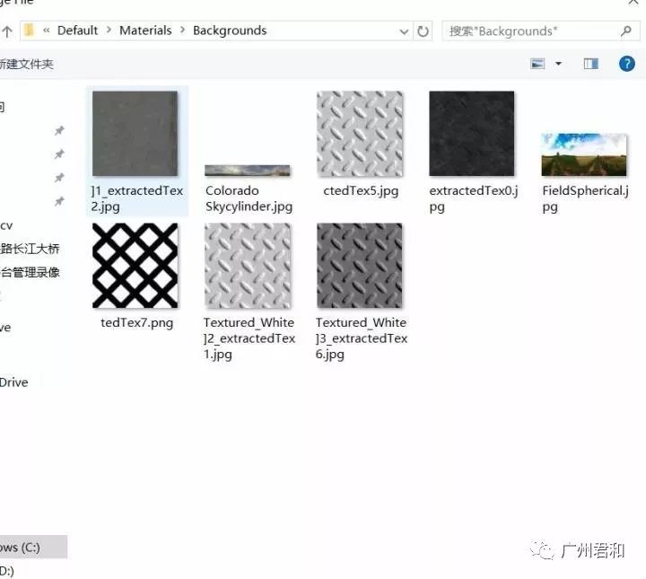Open the sidebar item ending in cv

click(x=6, y=226)
